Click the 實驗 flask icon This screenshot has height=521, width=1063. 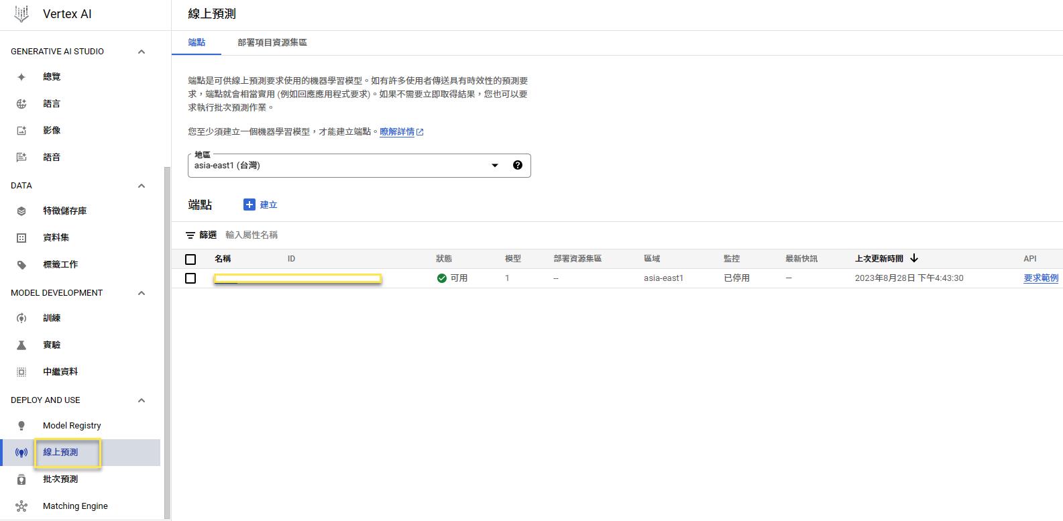tap(21, 345)
